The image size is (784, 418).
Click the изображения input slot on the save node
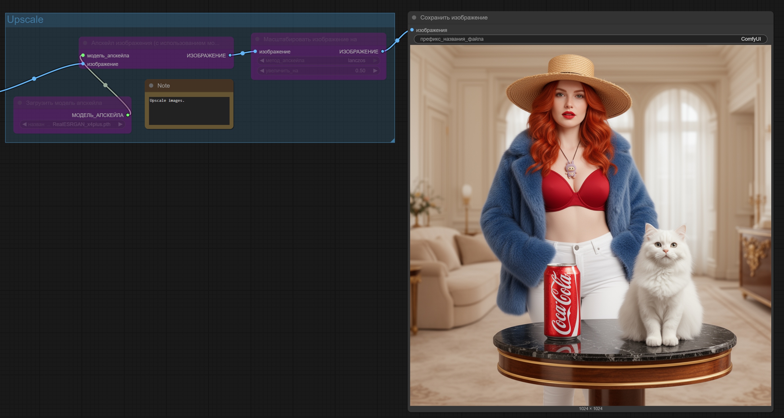tap(412, 30)
